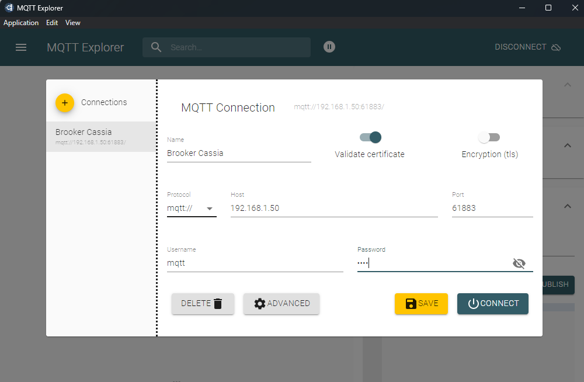Collapse the top right panel chevron
This screenshot has height=382, width=584.
point(567,85)
